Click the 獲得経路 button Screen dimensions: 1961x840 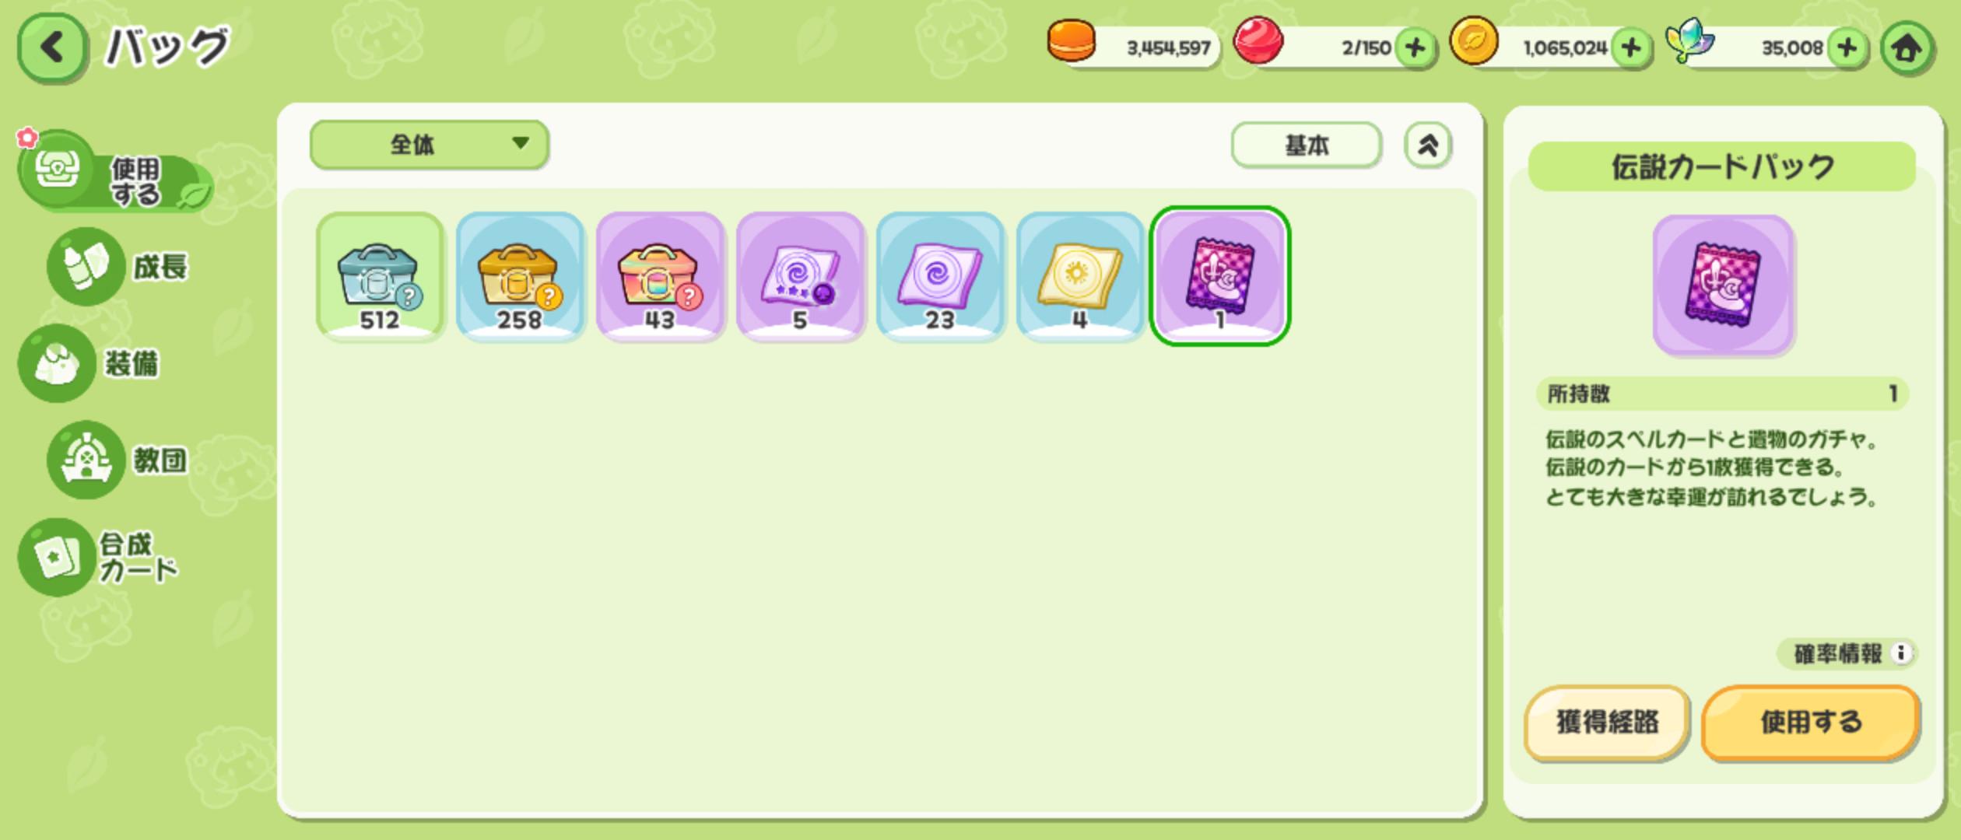click(x=1606, y=723)
